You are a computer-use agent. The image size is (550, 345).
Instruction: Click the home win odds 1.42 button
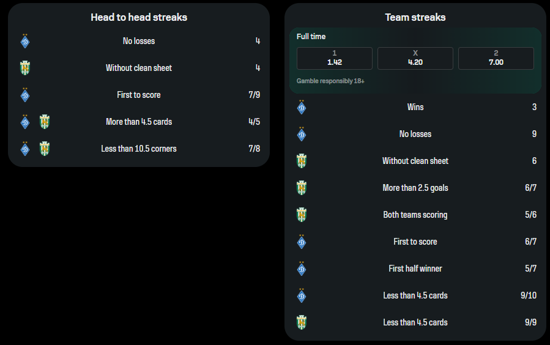point(334,58)
